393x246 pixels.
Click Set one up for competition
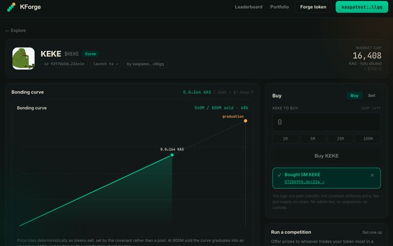tap(372, 233)
